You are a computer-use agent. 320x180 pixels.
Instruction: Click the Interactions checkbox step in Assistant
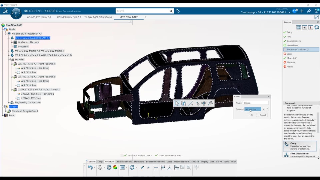pyautogui.click(x=285, y=45)
